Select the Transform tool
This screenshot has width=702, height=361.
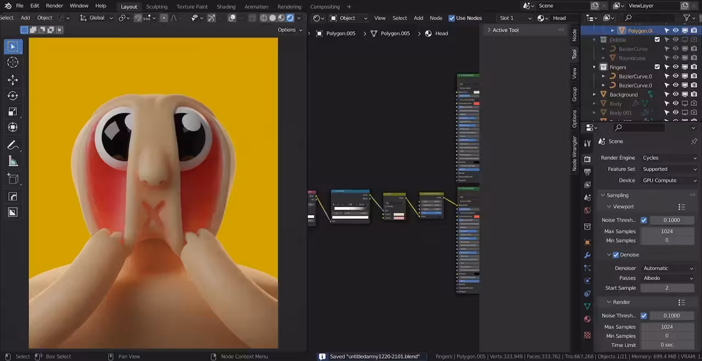tap(13, 127)
